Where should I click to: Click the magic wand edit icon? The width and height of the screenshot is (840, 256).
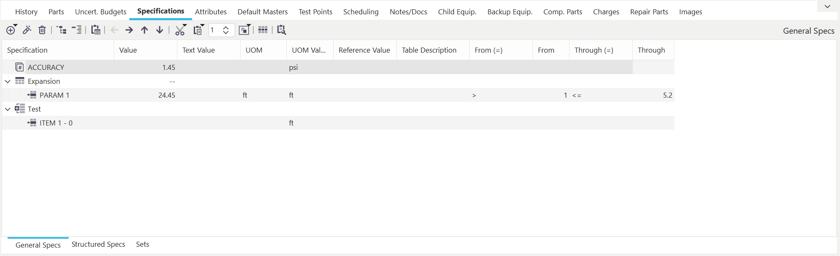pyautogui.click(x=27, y=30)
